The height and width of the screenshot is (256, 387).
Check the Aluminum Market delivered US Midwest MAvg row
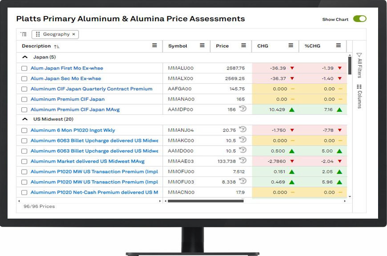pos(24,161)
